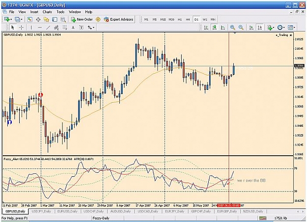Select the M15 timeframe

coord(163,19)
